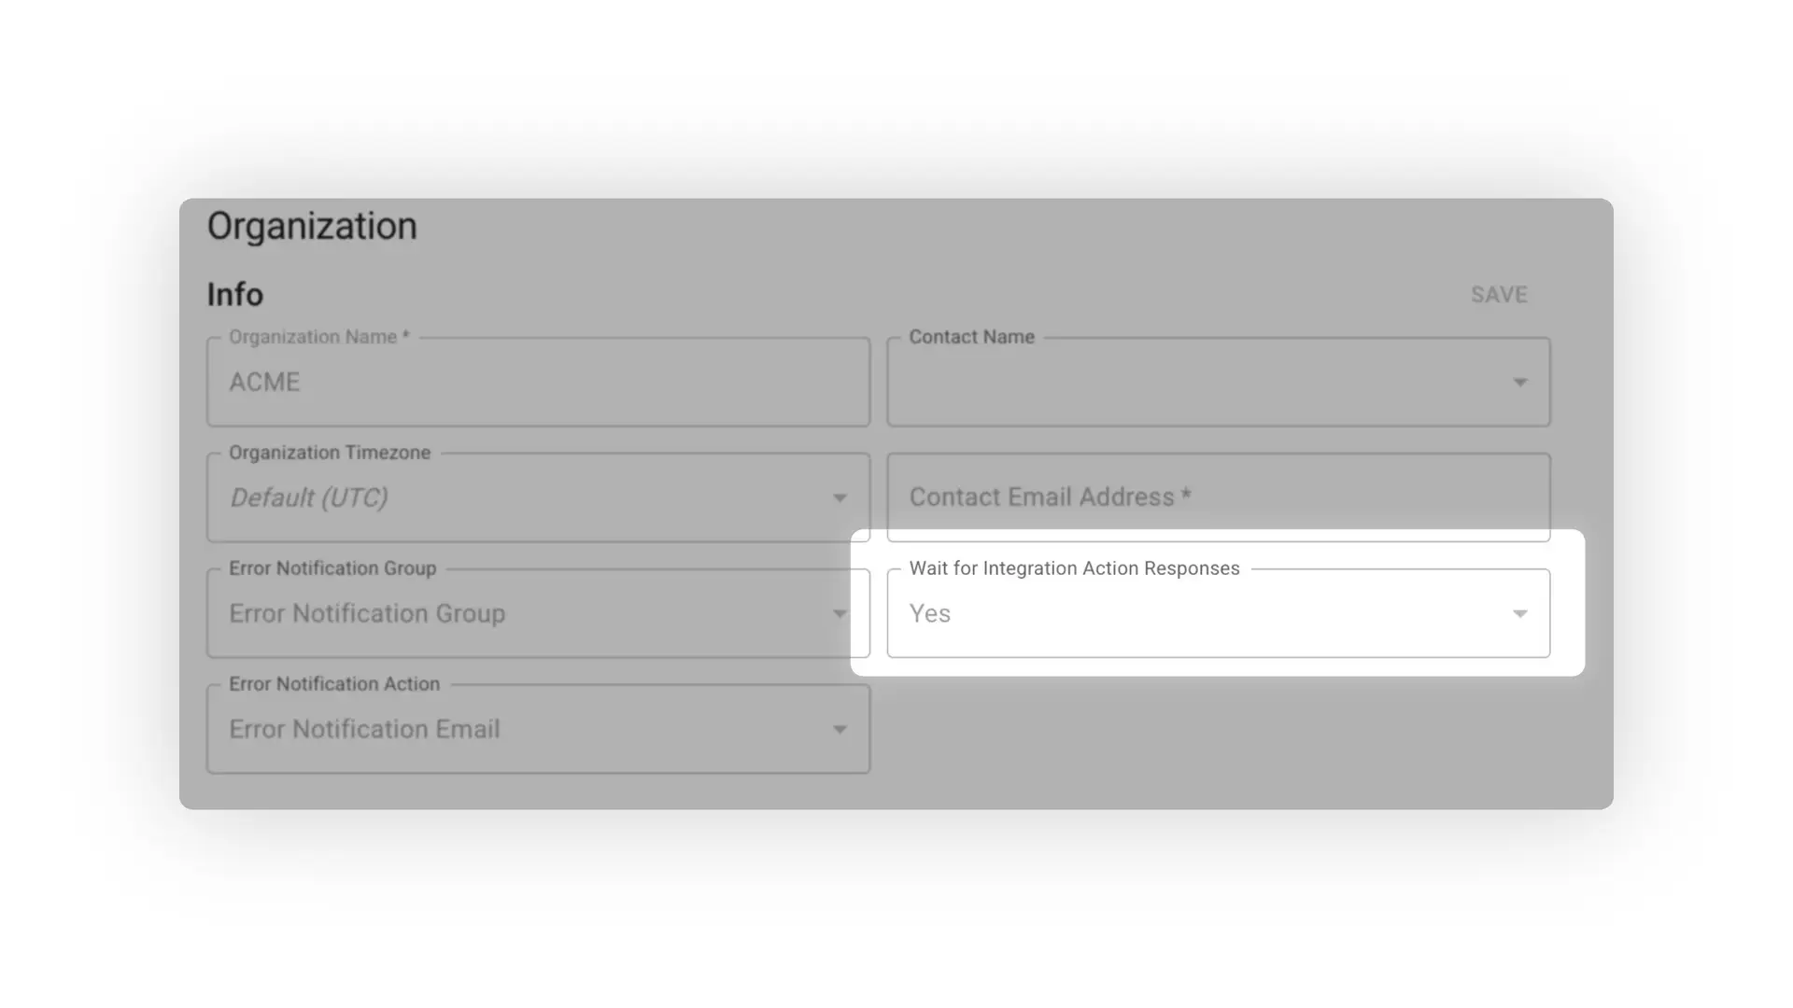Click the Default (UTC) timezone text
The width and height of the screenshot is (1793, 1008).
pos(309,497)
